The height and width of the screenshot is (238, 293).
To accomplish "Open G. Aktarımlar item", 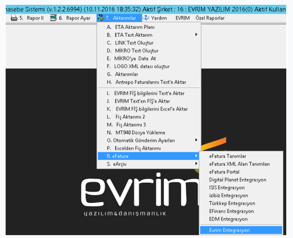I will [149, 74].
